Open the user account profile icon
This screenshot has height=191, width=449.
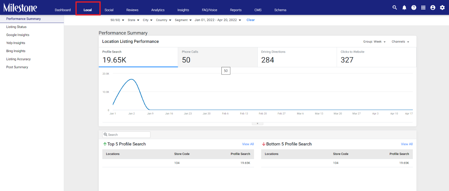pos(433,8)
